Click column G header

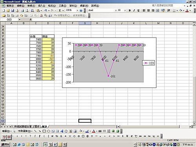tap(85, 23)
